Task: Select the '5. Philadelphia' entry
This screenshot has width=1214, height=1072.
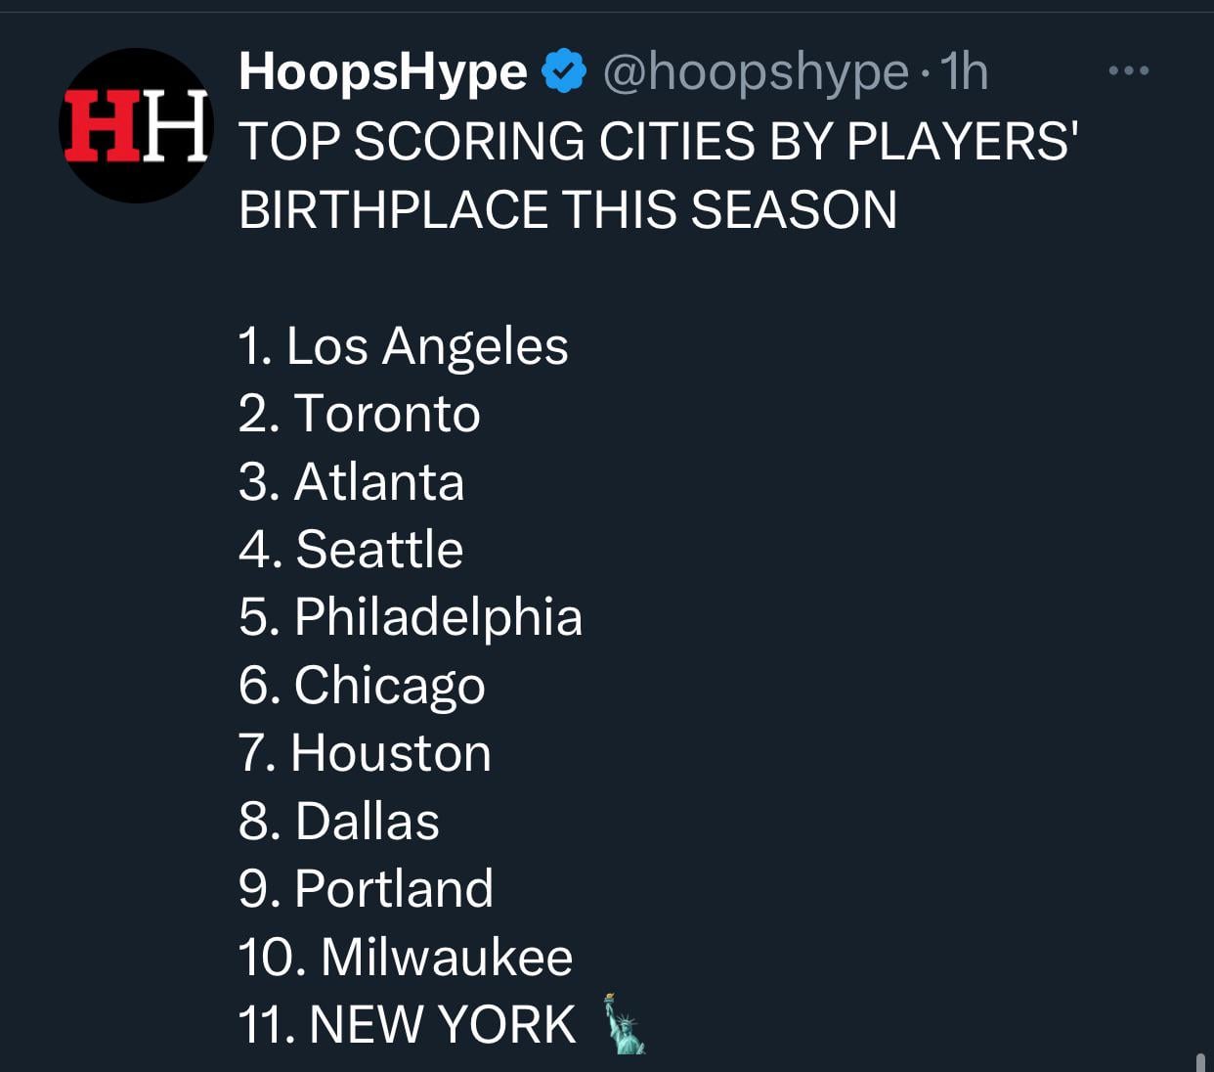Action: pos(410,617)
